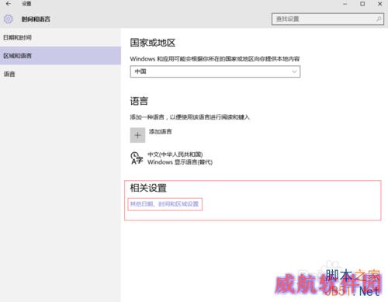Click the 国家或地区 heading
Viewport: 388px width, 302px height.
[153, 43]
